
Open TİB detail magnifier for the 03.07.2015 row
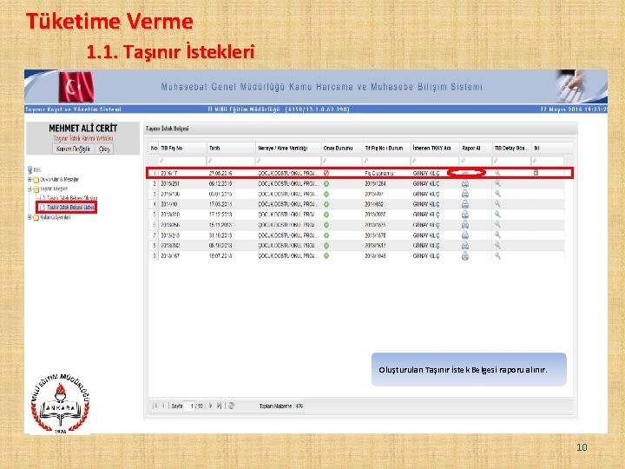[497, 194]
